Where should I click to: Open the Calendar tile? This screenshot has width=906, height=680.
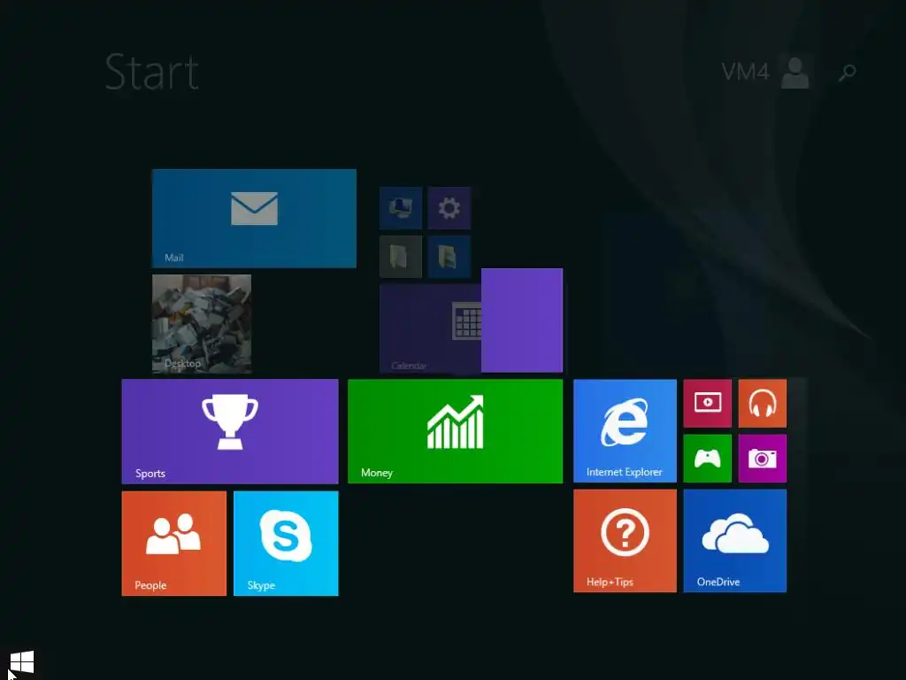click(x=431, y=328)
